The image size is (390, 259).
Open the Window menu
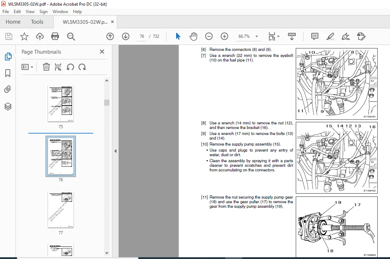point(60,12)
